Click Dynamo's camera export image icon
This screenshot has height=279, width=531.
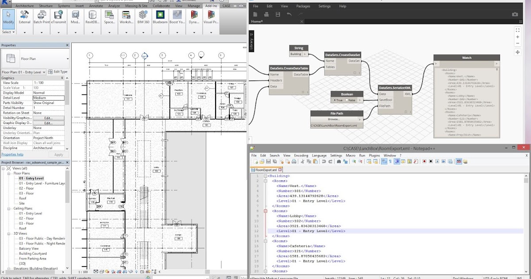tap(515, 15)
